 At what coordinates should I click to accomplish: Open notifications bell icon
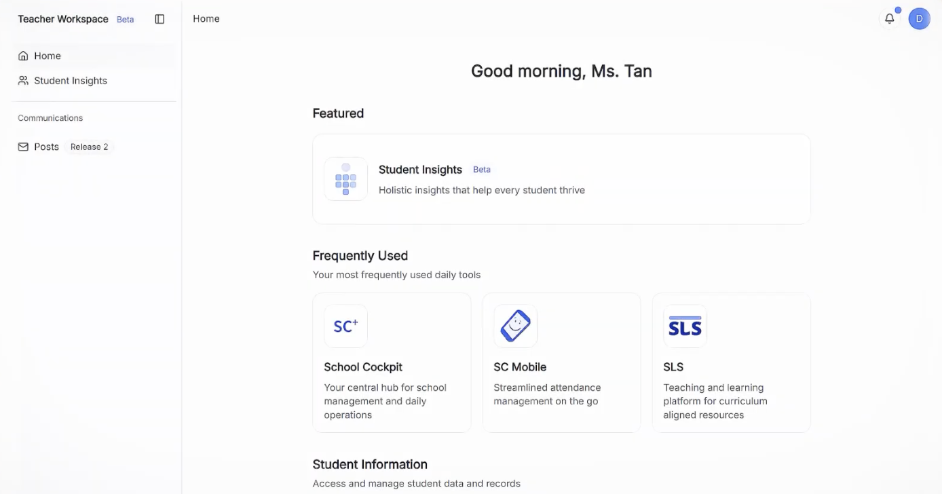pyautogui.click(x=889, y=19)
